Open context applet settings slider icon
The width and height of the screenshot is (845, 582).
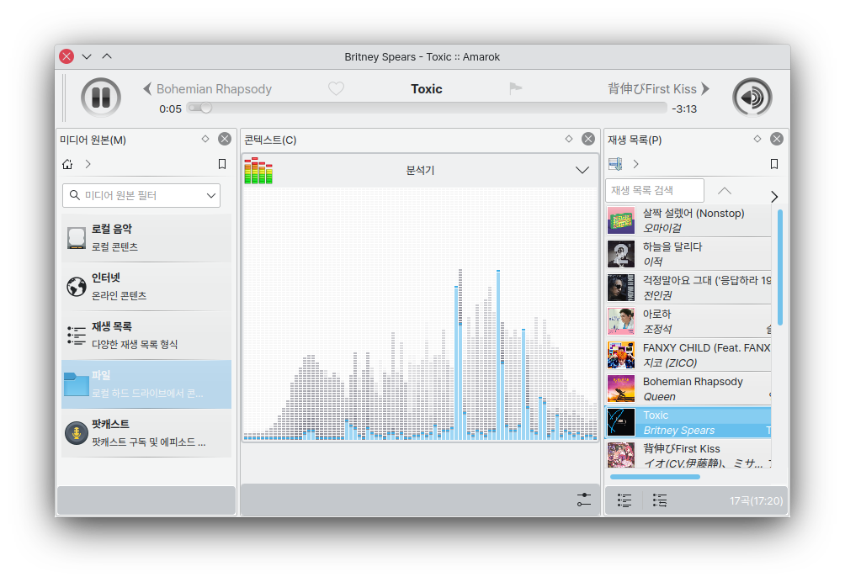coord(584,500)
